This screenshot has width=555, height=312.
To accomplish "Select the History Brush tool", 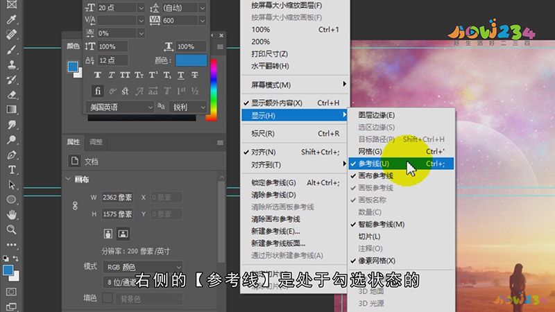I will [x=11, y=80].
